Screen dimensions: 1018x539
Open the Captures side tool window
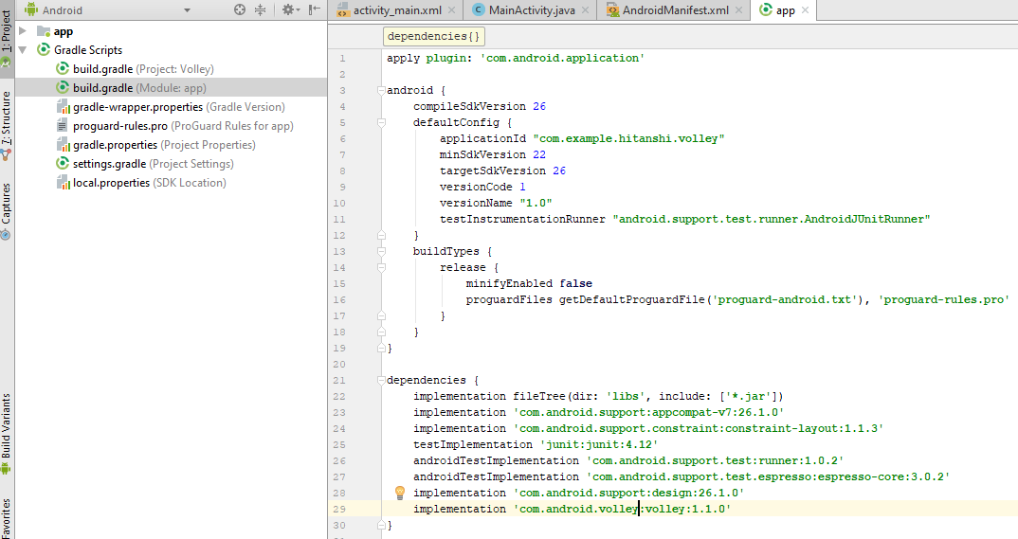coord(7,210)
